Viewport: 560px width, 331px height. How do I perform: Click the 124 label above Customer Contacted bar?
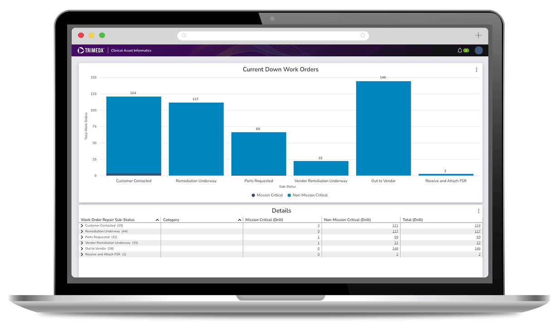pyautogui.click(x=133, y=93)
